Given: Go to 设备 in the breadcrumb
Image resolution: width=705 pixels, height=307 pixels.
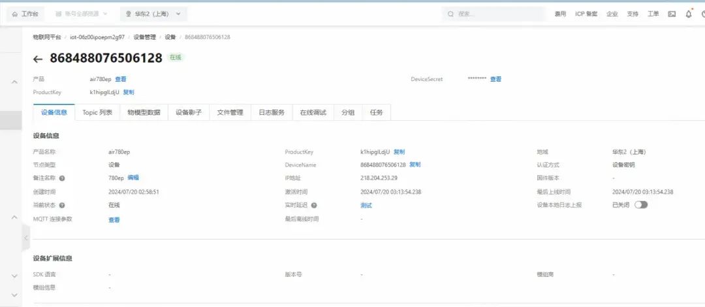Looking at the screenshot, I should [x=170, y=37].
